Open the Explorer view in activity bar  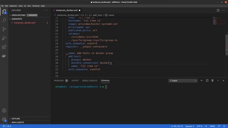(x=4, y=11)
